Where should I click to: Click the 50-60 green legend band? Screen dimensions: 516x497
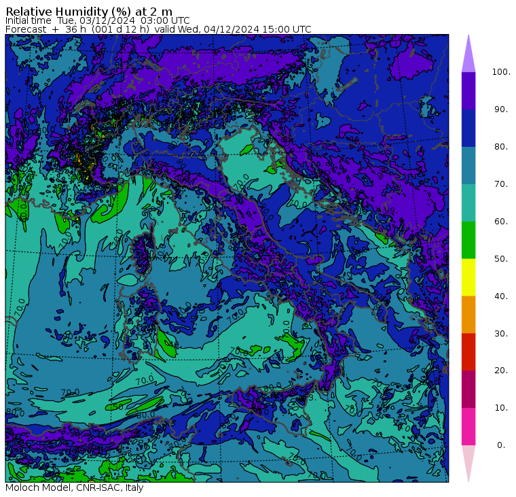(468, 240)
